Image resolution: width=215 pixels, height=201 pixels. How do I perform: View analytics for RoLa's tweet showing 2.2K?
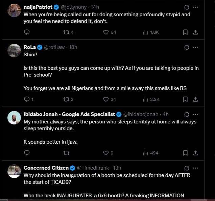151,99
